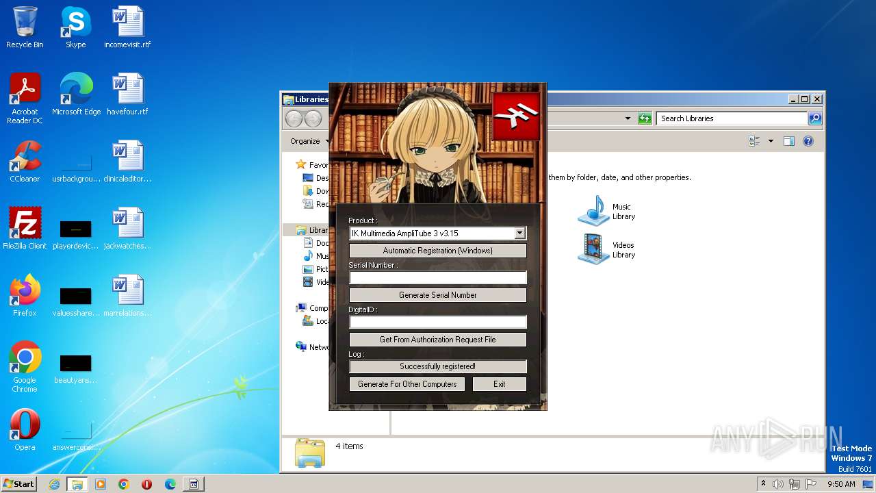Image resolution: width=876 pixels, height=493 pixels.
Task: Open the Recycle Bin desktop icon
Action: 25,27
